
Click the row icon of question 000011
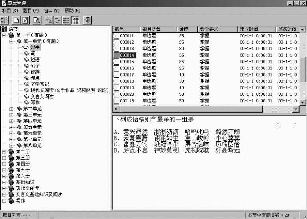(117, 35)
